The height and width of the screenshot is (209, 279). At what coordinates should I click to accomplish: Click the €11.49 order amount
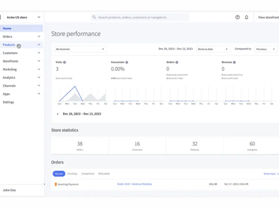click(213, 184)
